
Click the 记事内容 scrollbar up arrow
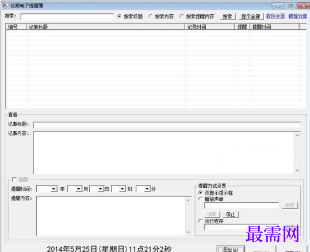[297, 135]
